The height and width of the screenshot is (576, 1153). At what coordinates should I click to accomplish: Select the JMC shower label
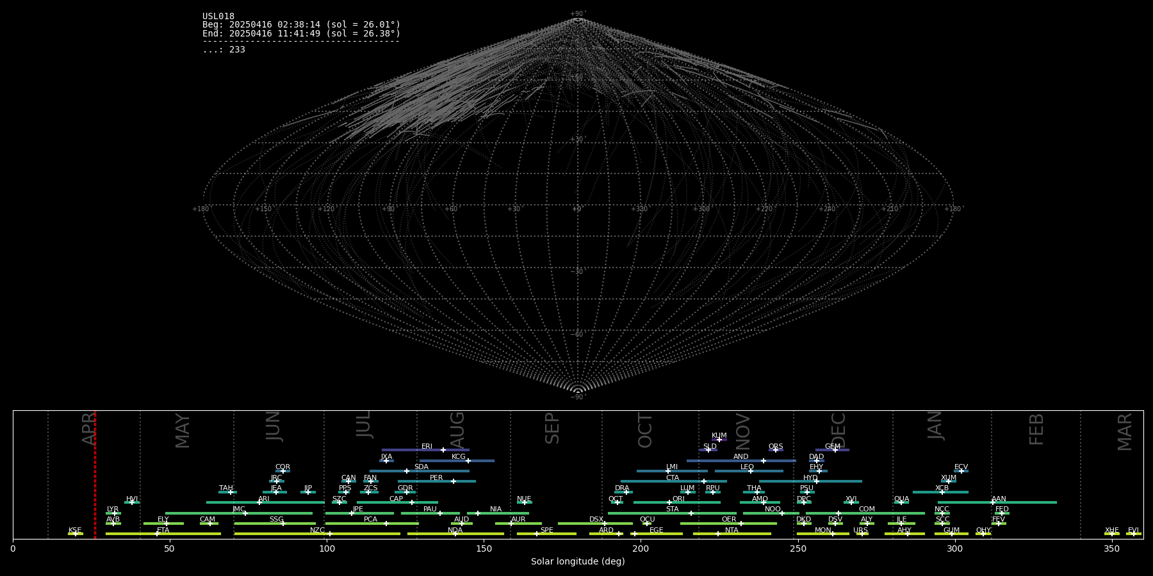[239, 509]
